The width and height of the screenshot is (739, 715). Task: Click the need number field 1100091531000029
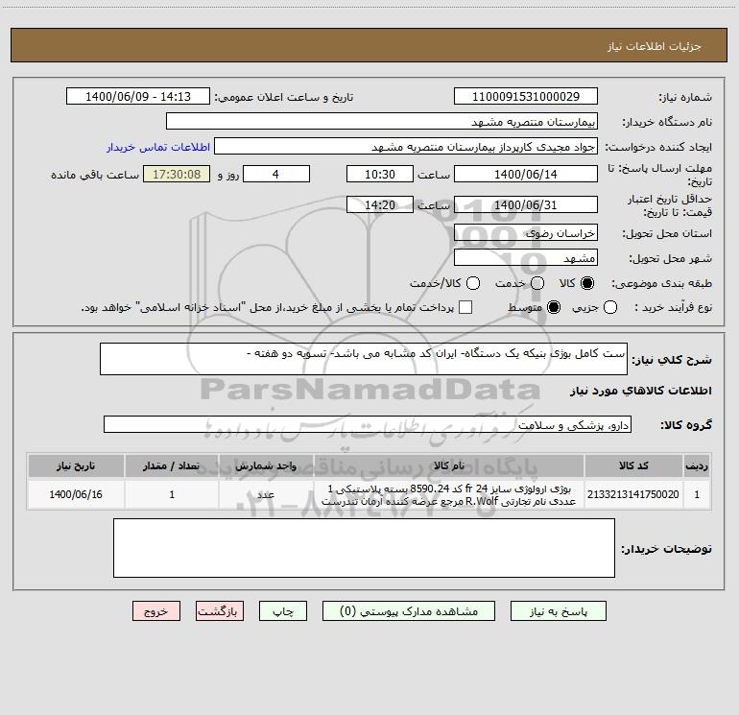[x=526, y=96]
